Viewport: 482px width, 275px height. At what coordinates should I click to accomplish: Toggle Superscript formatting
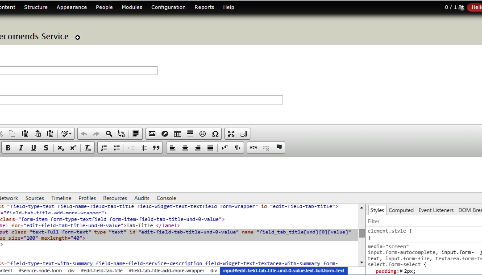73,148
